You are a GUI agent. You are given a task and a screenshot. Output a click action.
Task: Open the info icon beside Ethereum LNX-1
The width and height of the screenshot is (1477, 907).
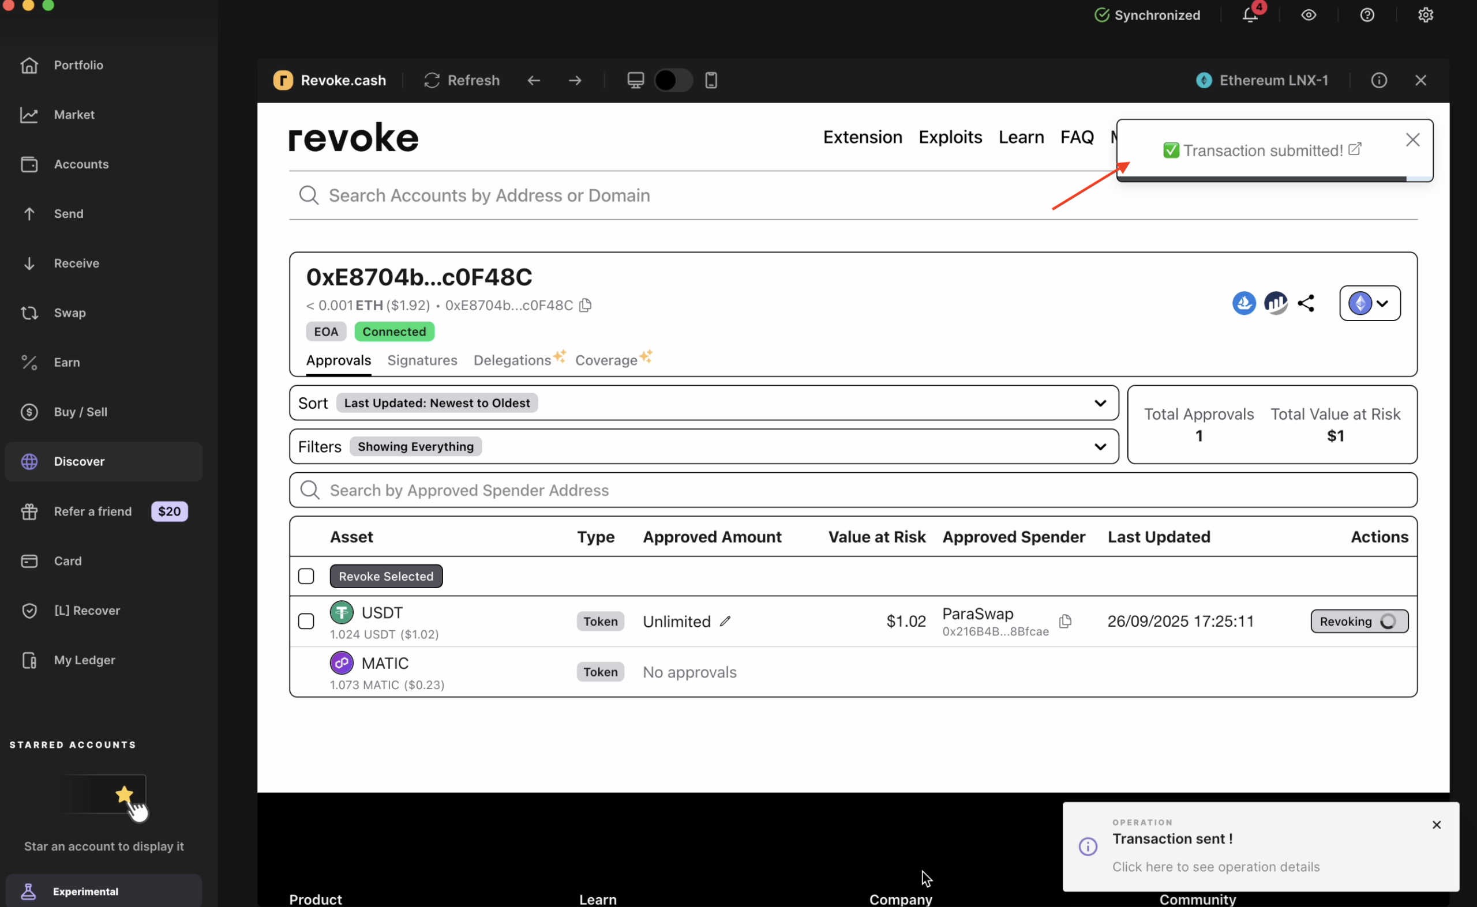[1378, 80]
